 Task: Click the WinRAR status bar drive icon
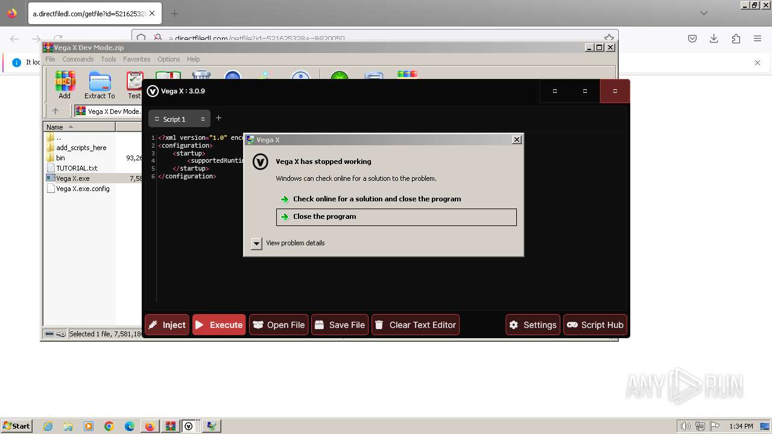50,334
